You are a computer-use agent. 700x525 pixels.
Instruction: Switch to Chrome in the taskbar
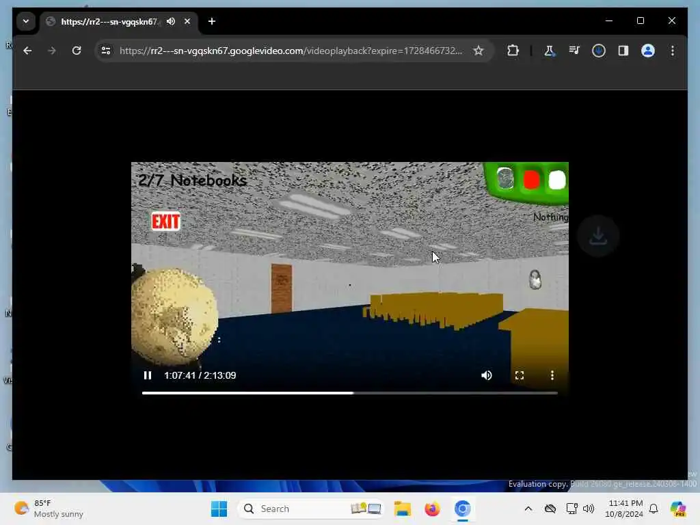[463, 509]
